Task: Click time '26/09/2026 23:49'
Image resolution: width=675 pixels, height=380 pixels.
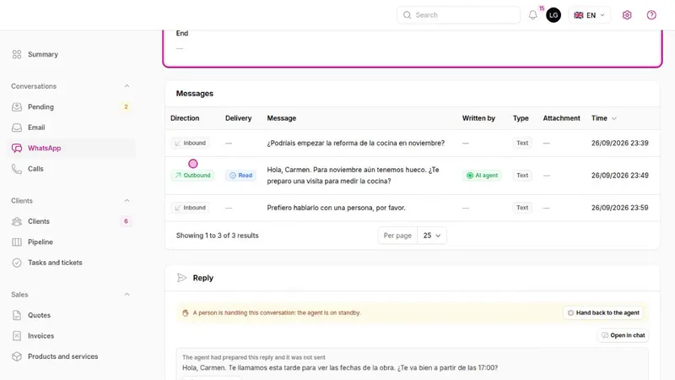Action: click(619, 176)
